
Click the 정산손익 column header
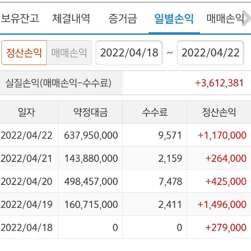pos(219,112)
